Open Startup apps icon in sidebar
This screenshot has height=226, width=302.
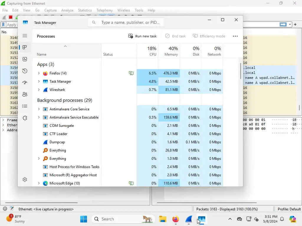point(25,83)
